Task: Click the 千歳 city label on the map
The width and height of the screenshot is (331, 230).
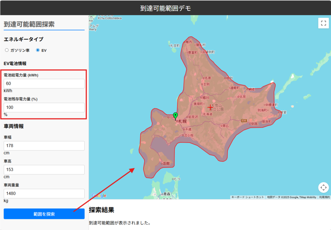Action: pos(188,129)
